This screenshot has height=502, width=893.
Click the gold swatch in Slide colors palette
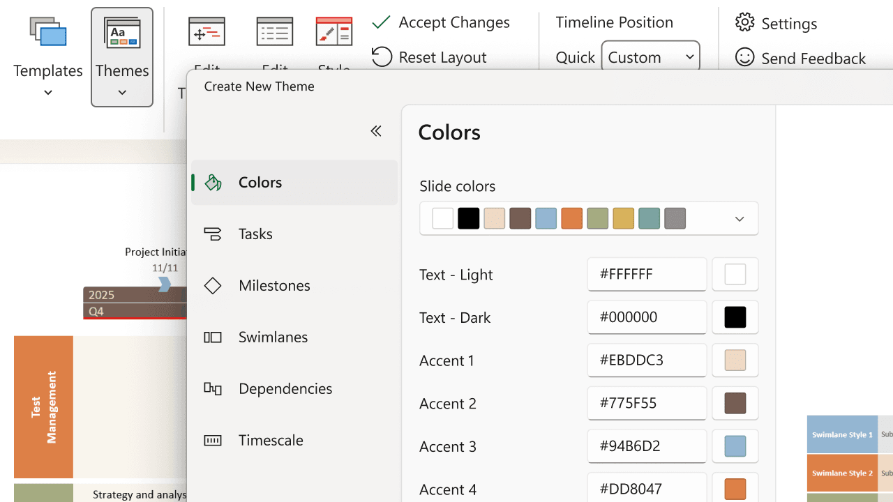coord(624,218)
